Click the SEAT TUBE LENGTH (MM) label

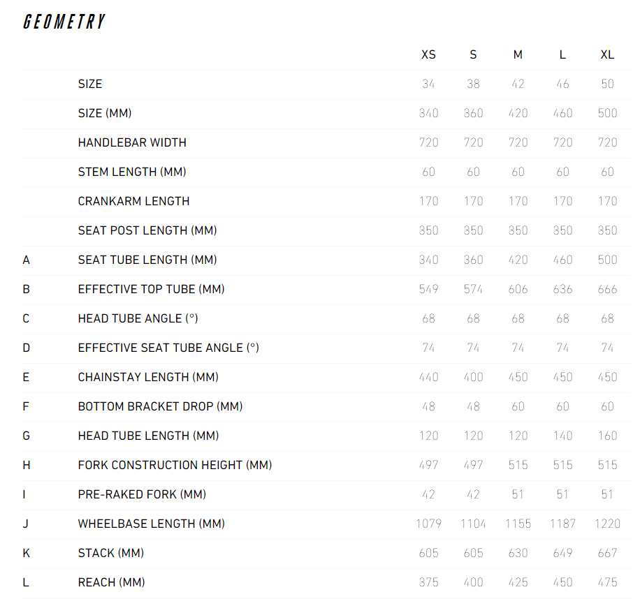pos(147,260)
